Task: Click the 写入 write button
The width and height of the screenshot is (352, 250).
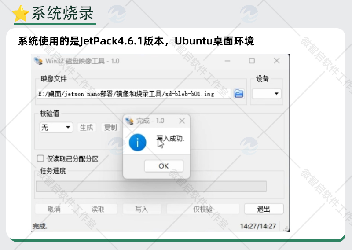Action: pyautogui.click(x=141, y=209)
